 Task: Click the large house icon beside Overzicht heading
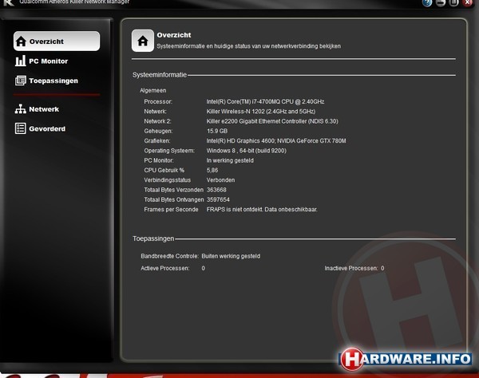tap(143, 41)
